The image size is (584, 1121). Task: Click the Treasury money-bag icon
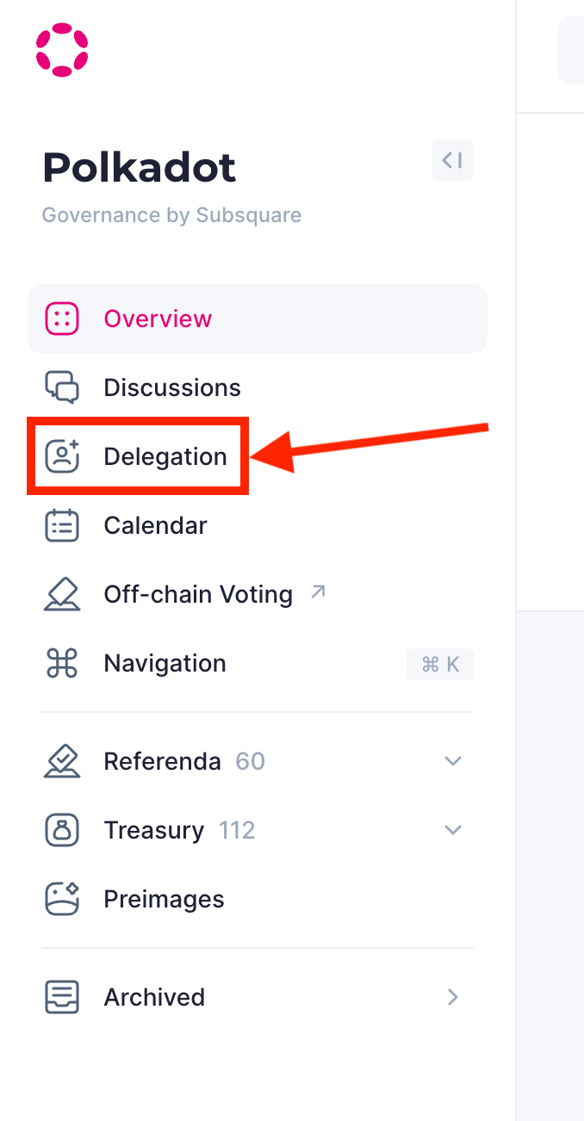click(62, 830)
